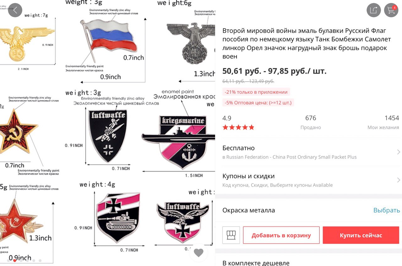Open the Окраска металла row label
The image size is (402, 266).
248,210
